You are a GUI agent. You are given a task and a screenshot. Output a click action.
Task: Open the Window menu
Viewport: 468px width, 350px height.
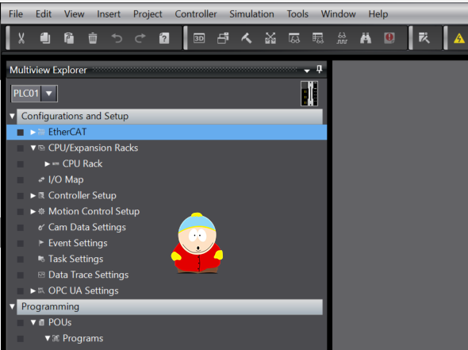pyautogui.click(x=338, y=14)
